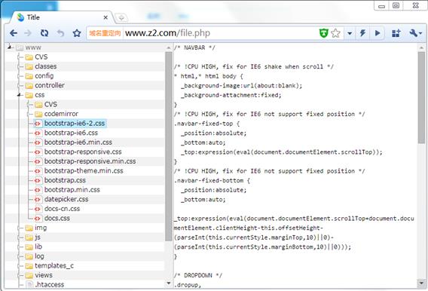This screenshot has height=291, width=428.
Task: Click the favorites star beside refresh
Action: click(77, 33)
